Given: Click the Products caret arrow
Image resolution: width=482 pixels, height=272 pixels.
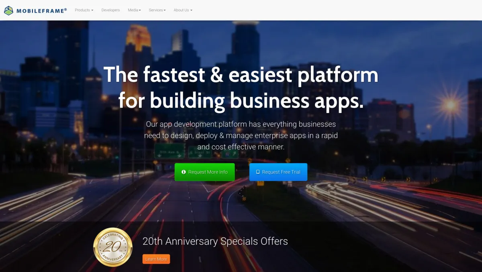Looking at the screenshot, I should pyautogui.click(x=92, y=10).
